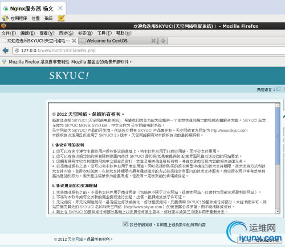Click the Firefox logo in title bar
This screenshot has height=247, width=285.
tap(3, 26)
